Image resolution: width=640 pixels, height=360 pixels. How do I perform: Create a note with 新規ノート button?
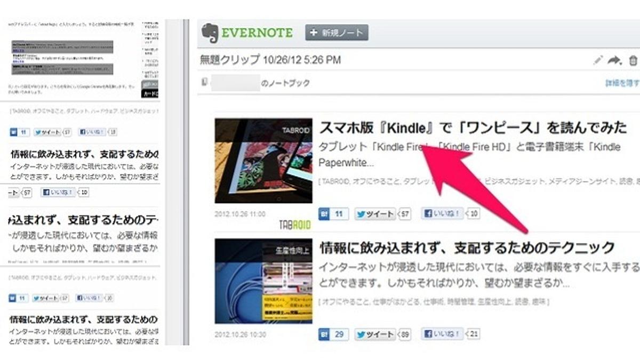337,33
